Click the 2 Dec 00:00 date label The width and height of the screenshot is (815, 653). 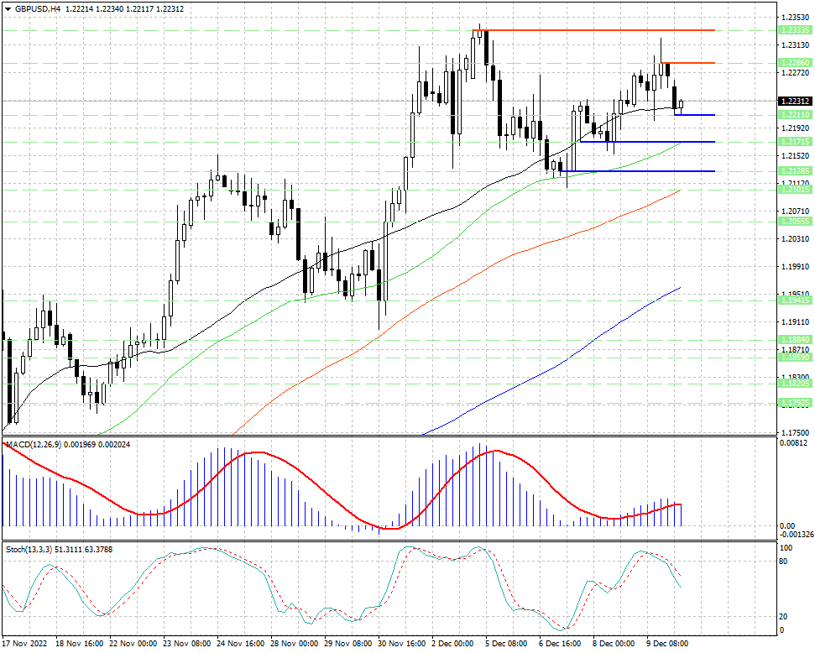coord(452,644)
